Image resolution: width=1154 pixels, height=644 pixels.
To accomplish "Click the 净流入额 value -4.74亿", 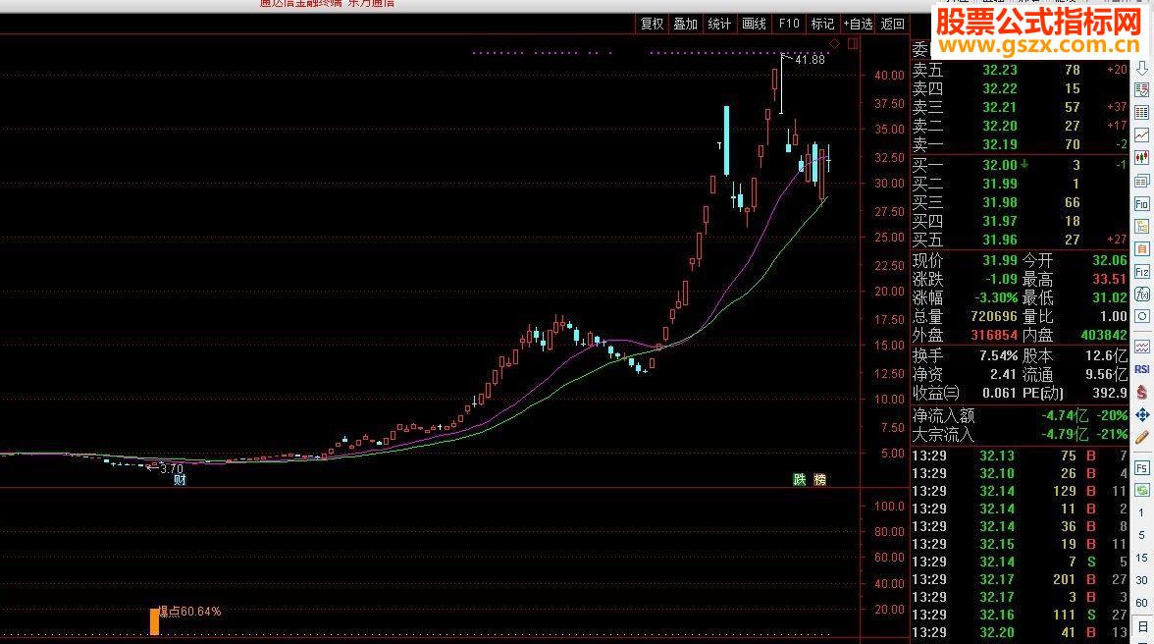I will [x=1064, y=416].
